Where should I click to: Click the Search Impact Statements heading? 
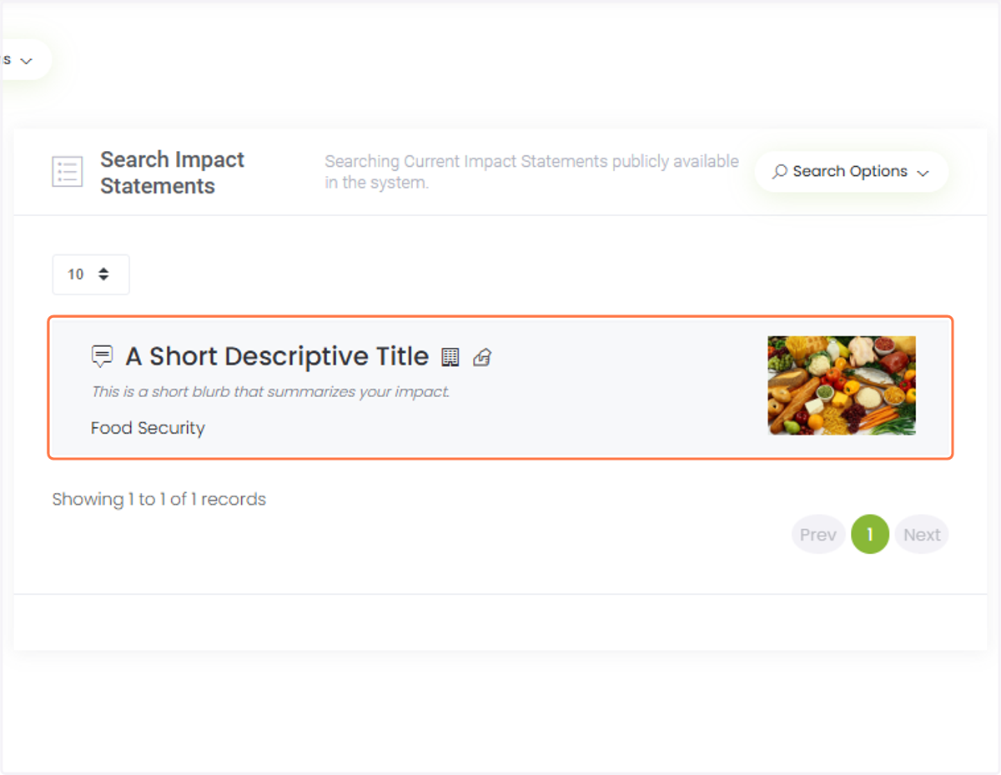(173, 173)
